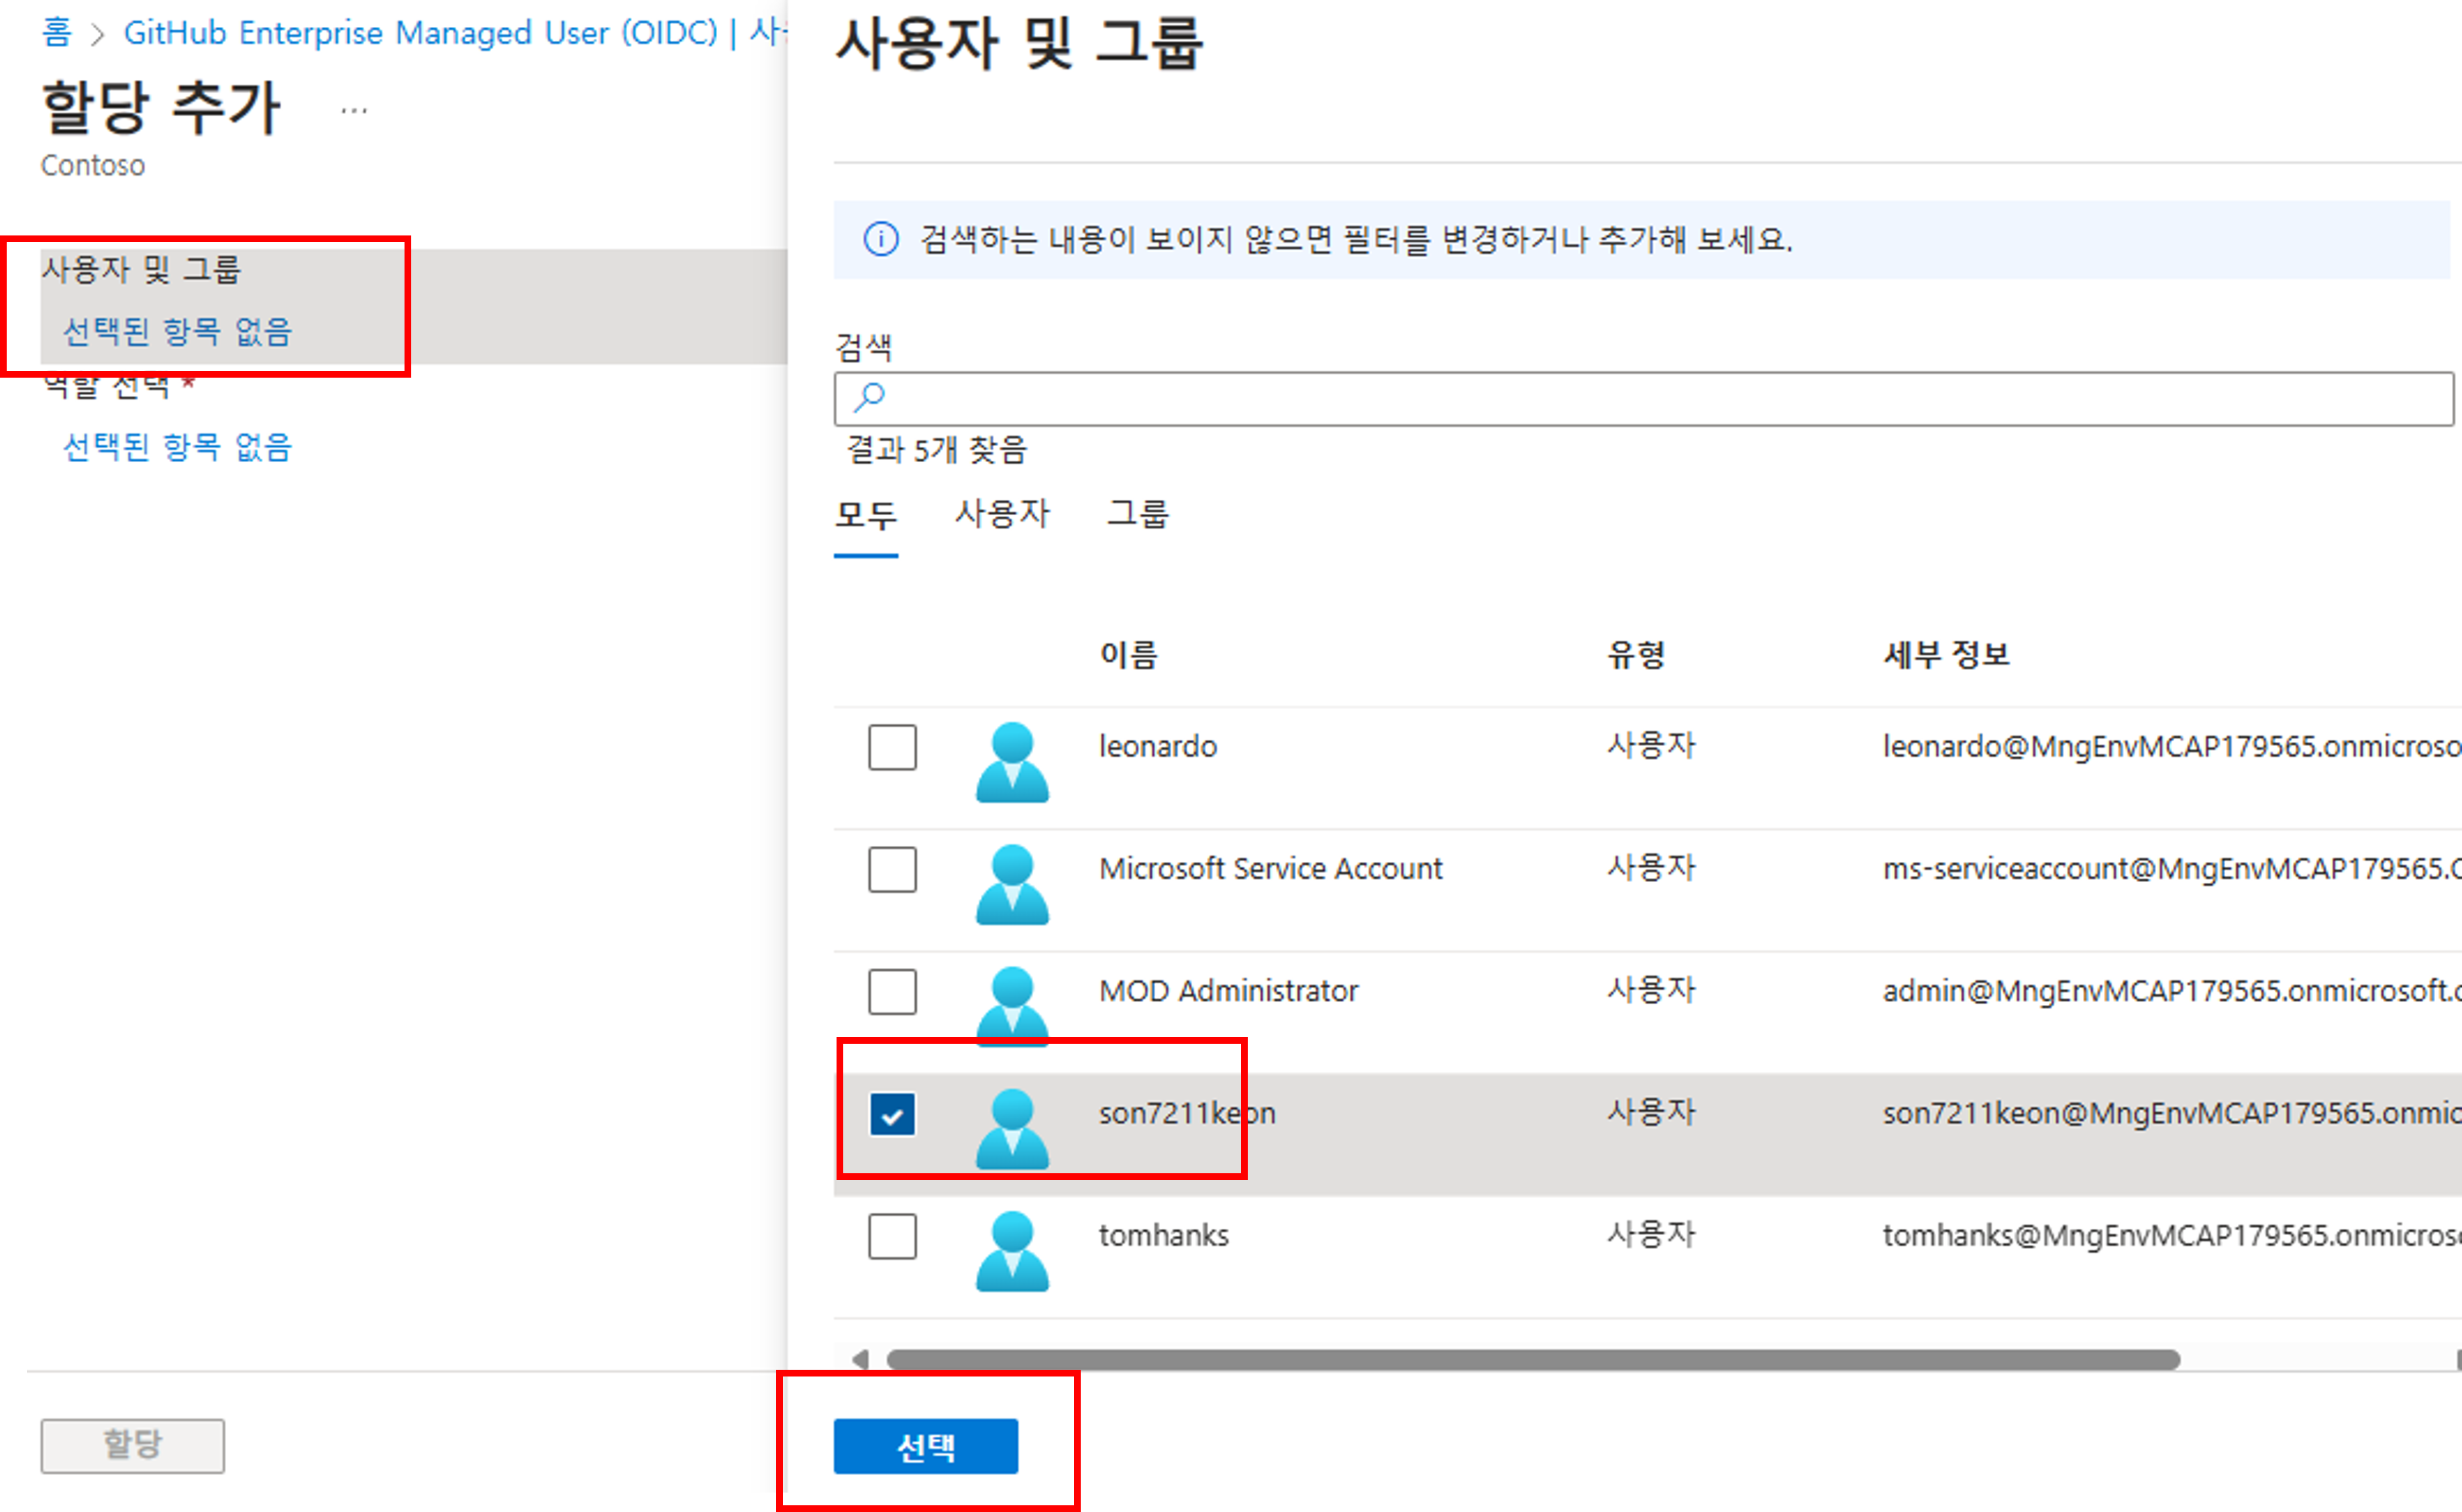Open GitHub Enterprise Managed User (OIDC) breadcrumb
This screenshot has width=2462, height=1512.
[420, 33]
